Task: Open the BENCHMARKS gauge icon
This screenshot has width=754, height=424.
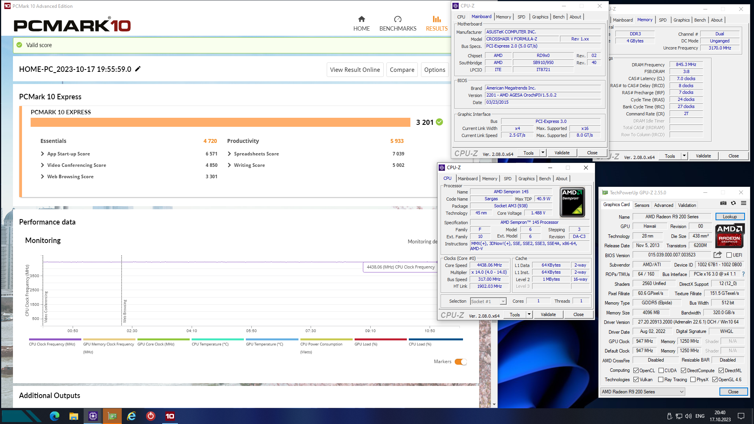Action: click(x=397, y=19)
